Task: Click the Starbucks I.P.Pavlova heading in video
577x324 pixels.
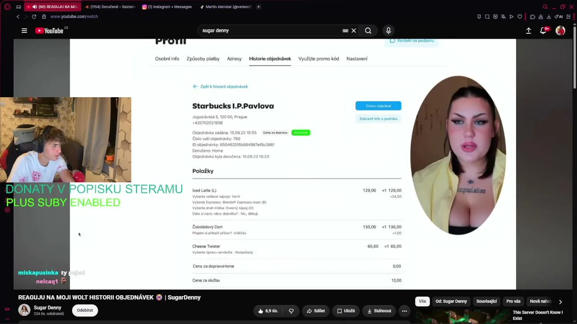Action: [x=233, y=106]
